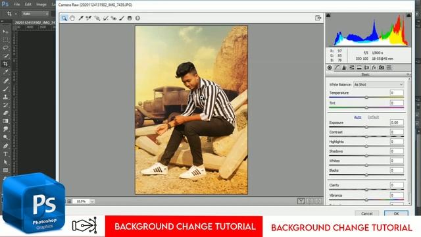The width and height of the screenshot is (421, 237).
Task: Select the Rectangle shape tool
Action: pos(5,170)
